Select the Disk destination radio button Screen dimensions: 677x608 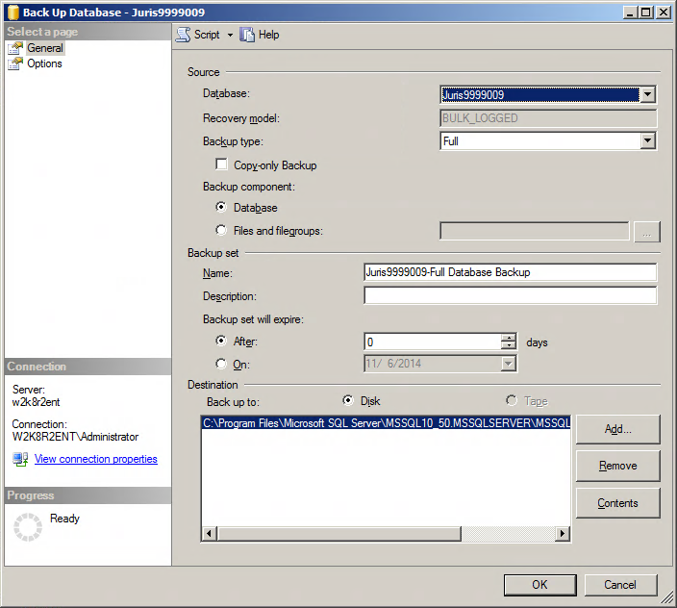tap(348, 400)
